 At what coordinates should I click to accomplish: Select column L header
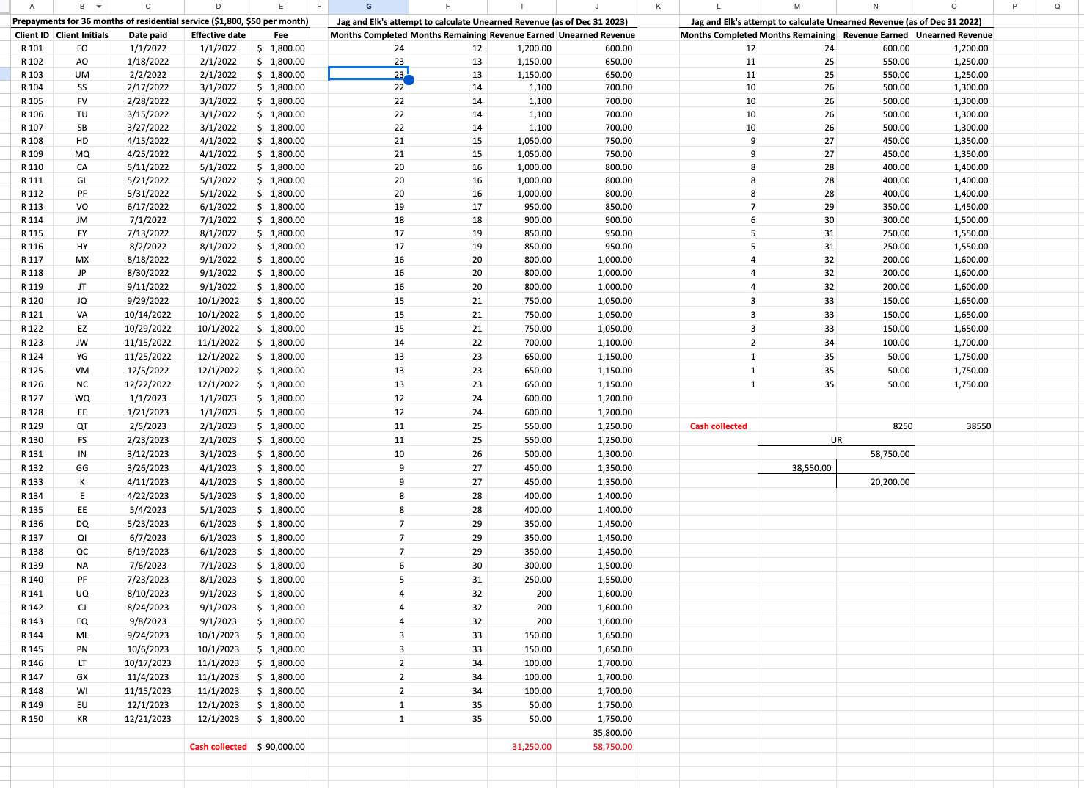coord(718,7)
